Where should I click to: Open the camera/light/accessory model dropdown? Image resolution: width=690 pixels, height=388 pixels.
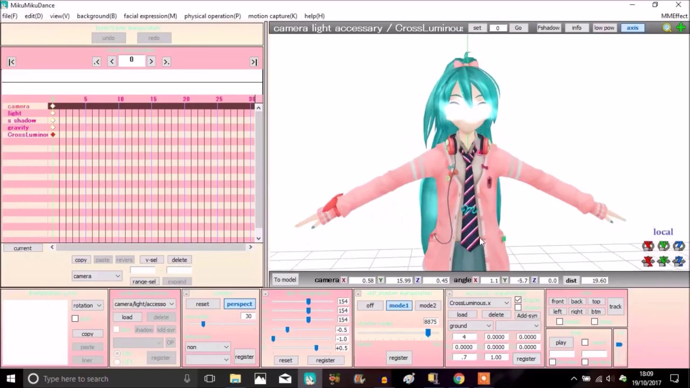[x=144, y=304]
